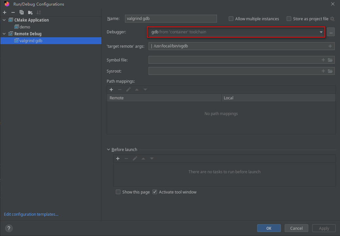This screenshot has width=340, height=236.
Task: Collapse the Before launch section
Action: [x=108, y=150]
